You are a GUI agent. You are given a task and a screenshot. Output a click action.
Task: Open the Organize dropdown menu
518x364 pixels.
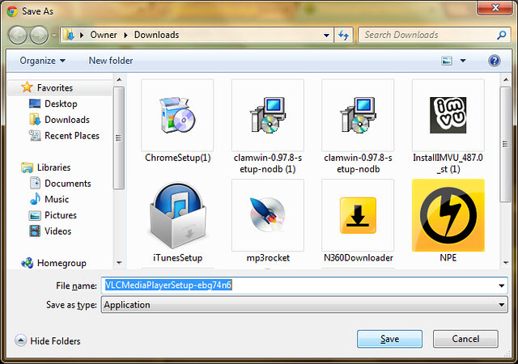[x=42, y=61]
